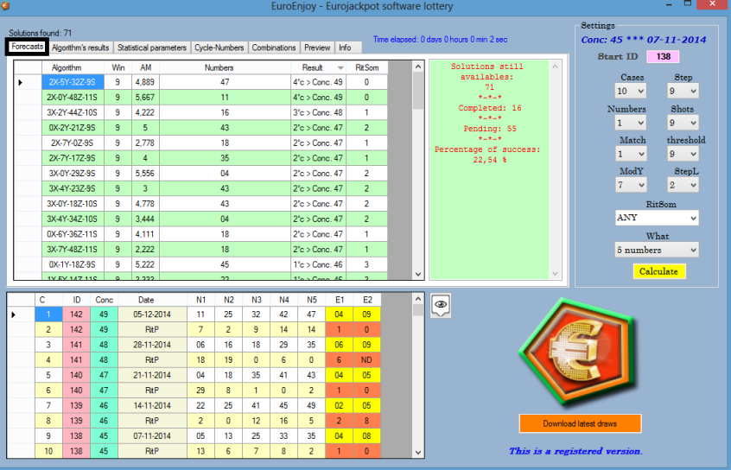Select algorithm row 3X-4Y-34Z-10S
731x470 pixels.
tap(73, 219)
